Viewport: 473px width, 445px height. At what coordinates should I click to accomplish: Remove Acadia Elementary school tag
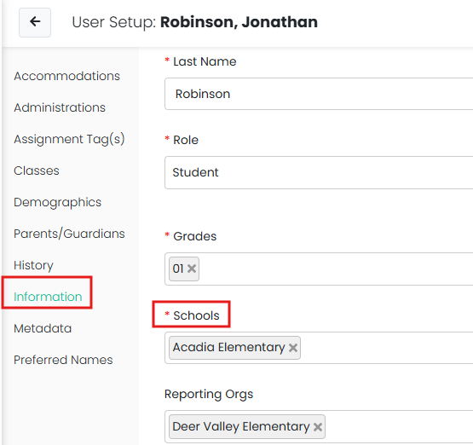pos(293,348)
